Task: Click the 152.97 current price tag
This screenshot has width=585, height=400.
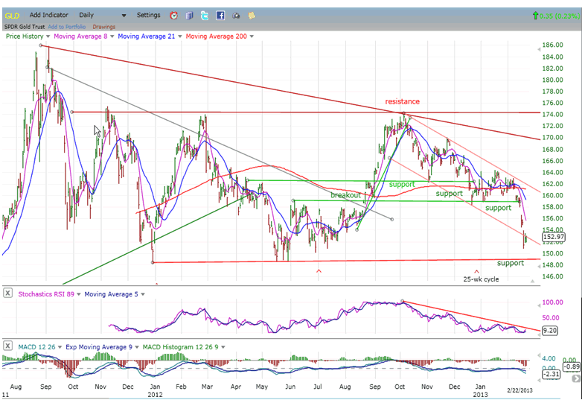Action: [x=553, y=237]
